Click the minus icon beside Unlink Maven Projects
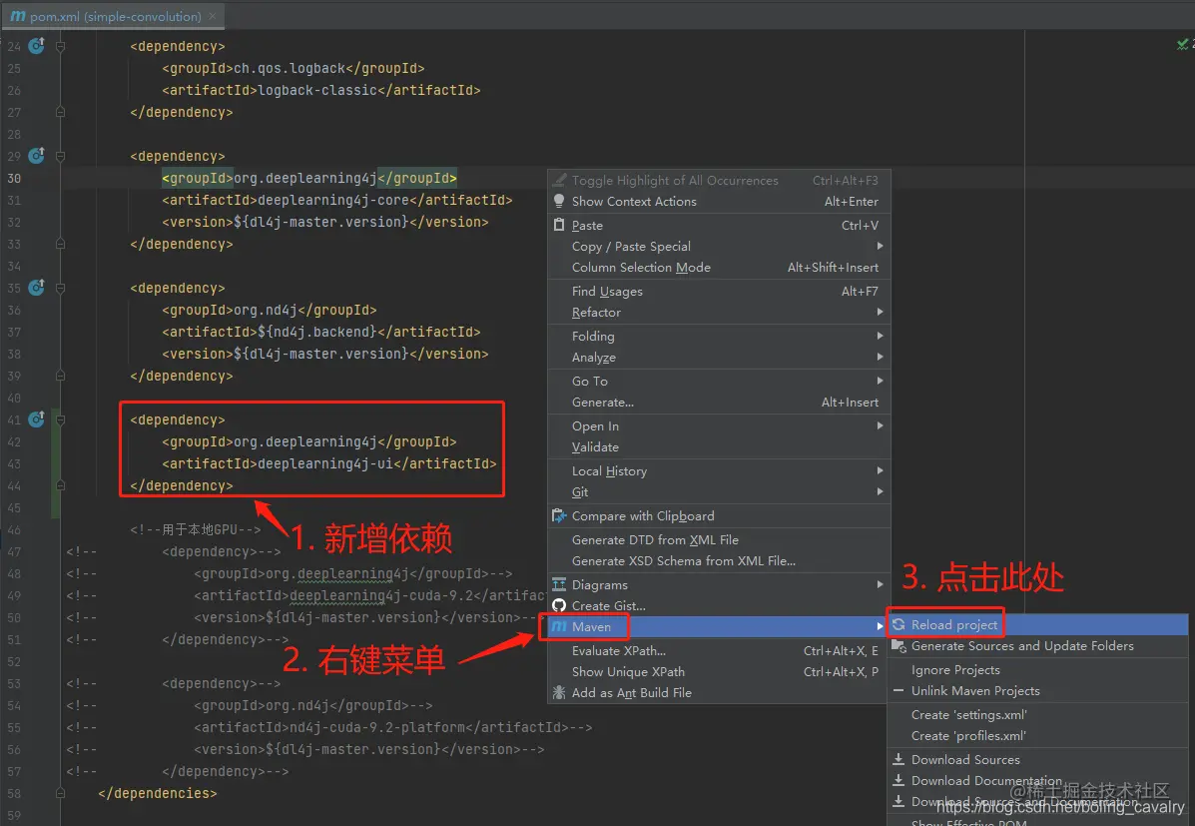 pyautogui.click(x=898, y=691)
